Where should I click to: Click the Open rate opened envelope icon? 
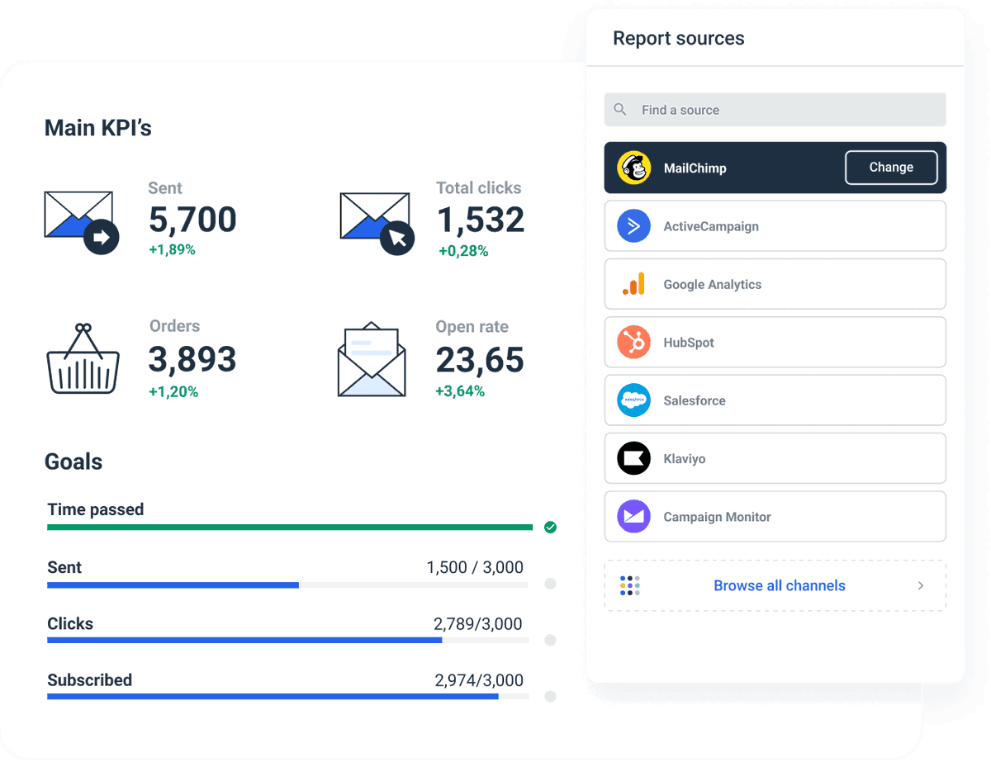click(372, 358)
